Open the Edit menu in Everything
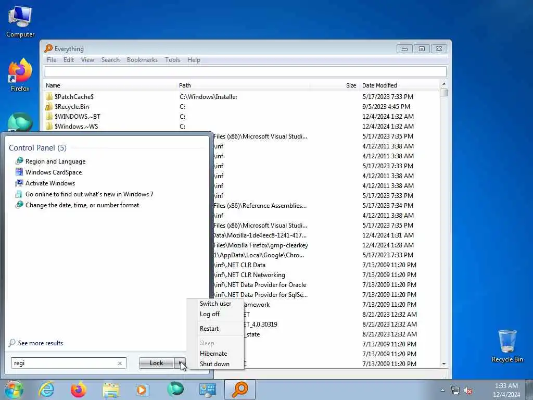The width and height of the screenshot is (533, 400). coord(69,60)
